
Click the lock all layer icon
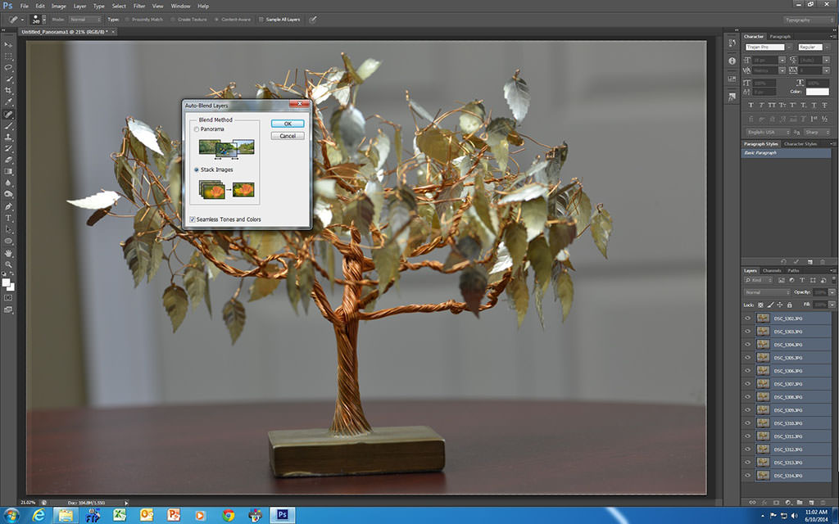(789, 305)
